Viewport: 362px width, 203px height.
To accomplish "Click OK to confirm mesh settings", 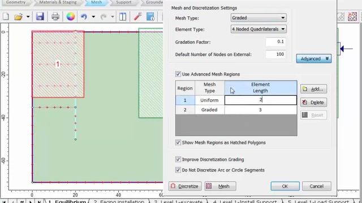I will [285, 186].
